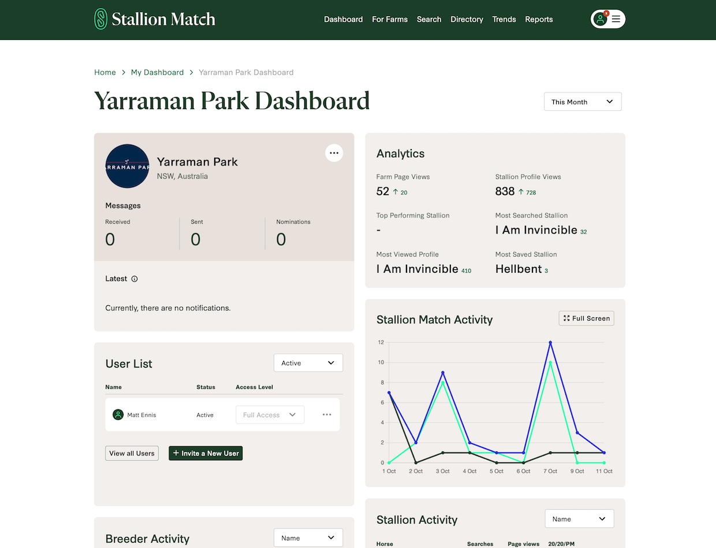Click the Sent messages count
Image resolution: width=716 pixels, height=548 pixels.
click(x=196, y=239)
